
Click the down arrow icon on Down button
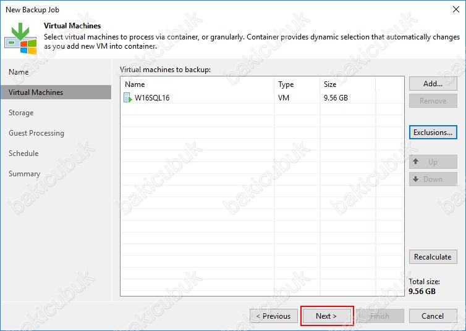[x=416, y=179]
